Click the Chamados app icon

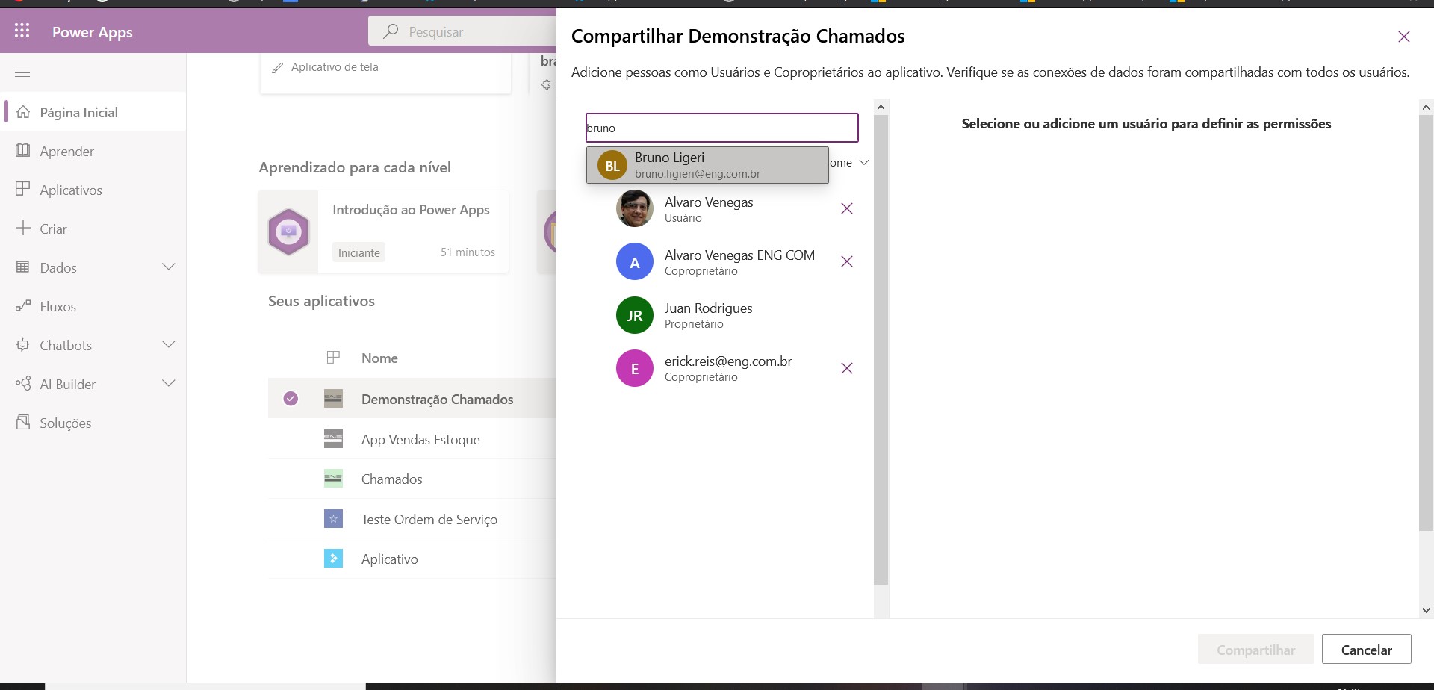point(333,479)
